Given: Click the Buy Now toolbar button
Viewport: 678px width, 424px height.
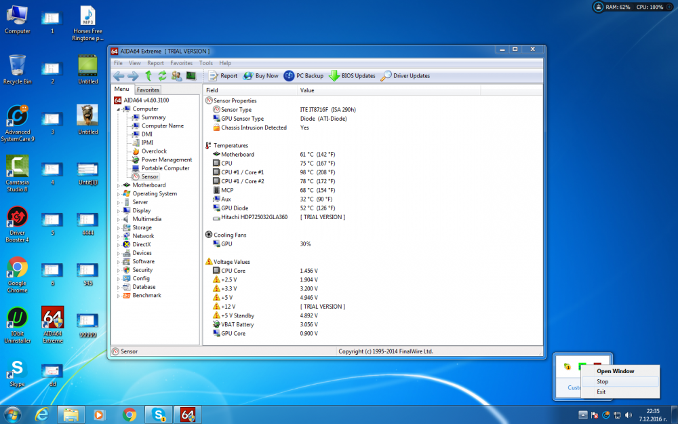Looking at the screenshot, I should [x=261, y=76].
